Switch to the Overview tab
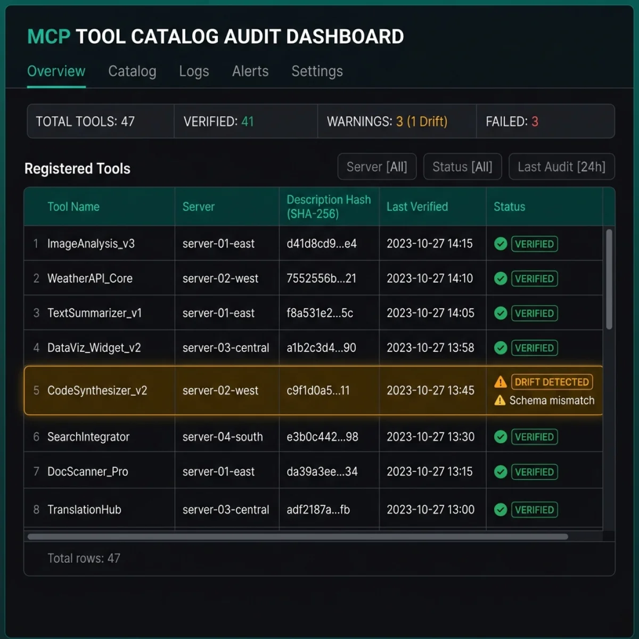 (x=56, y=71)
